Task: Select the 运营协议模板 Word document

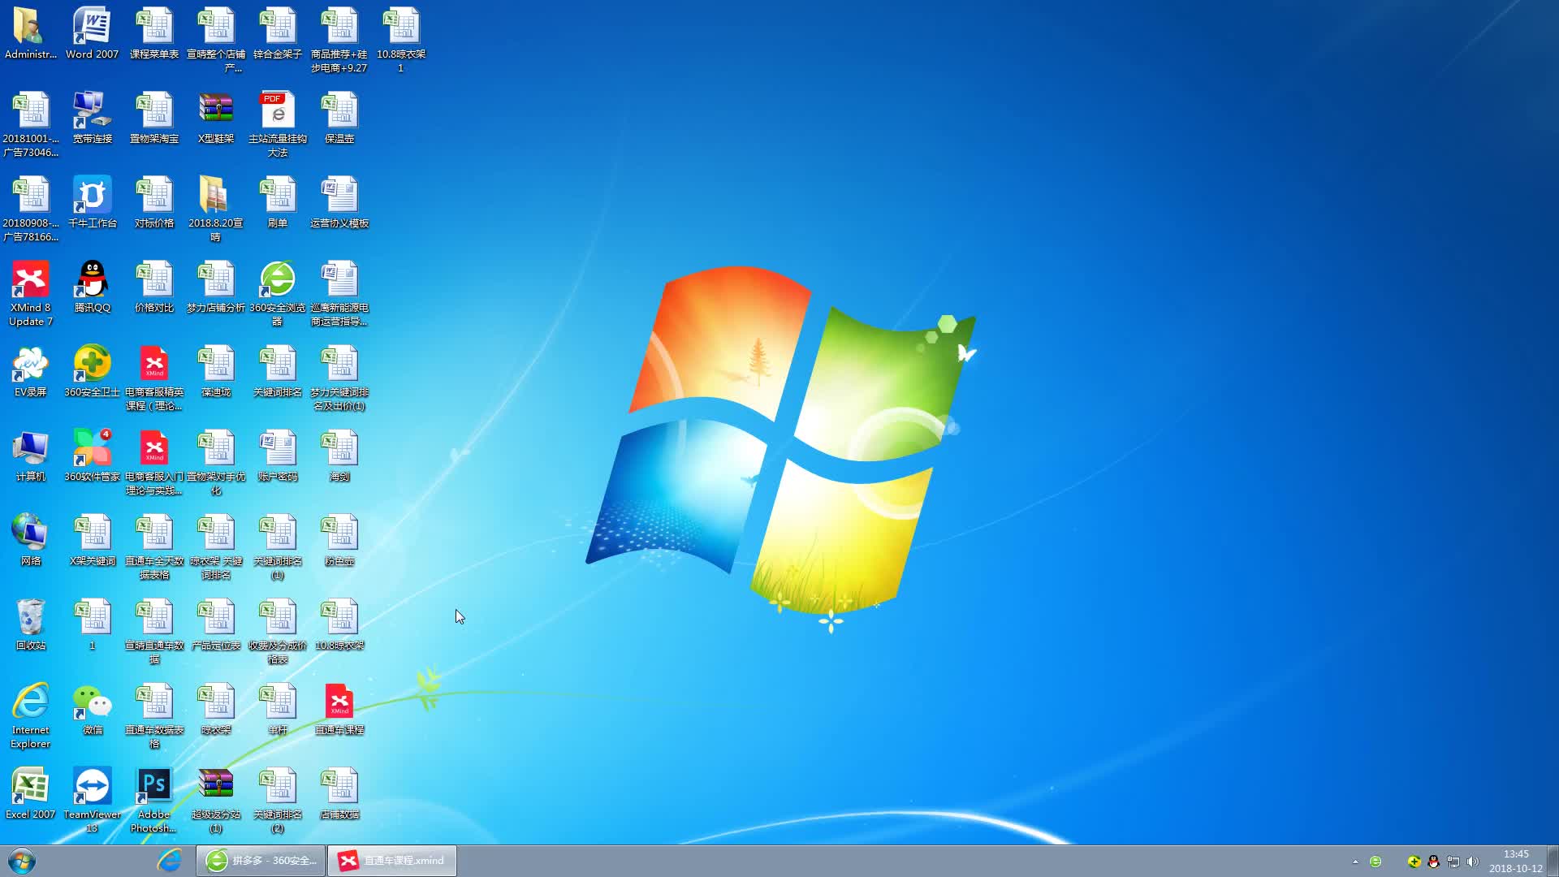Action: (339, 202)
